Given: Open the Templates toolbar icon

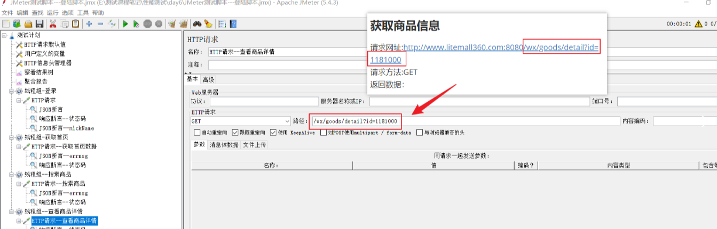Looking at the screenshot, I should coord(17,23).
